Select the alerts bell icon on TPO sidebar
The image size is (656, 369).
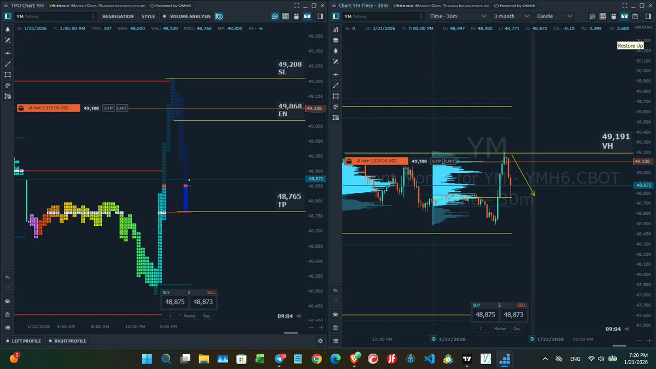pyautogui.click(x=8, y=29)
